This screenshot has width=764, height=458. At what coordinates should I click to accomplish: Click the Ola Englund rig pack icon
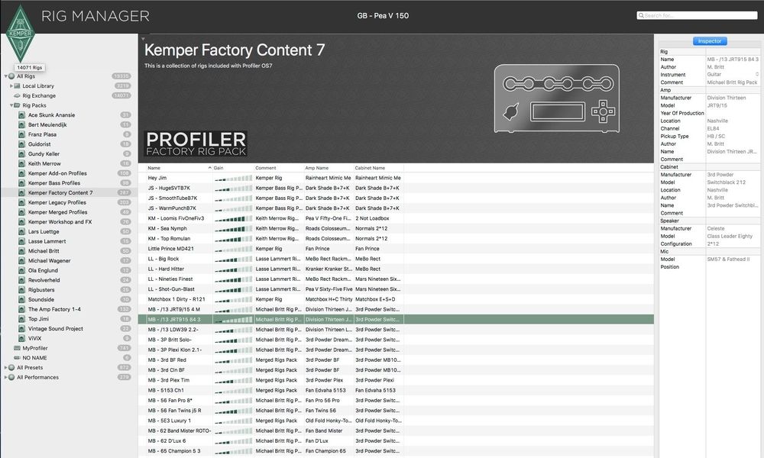pos(21,271)
